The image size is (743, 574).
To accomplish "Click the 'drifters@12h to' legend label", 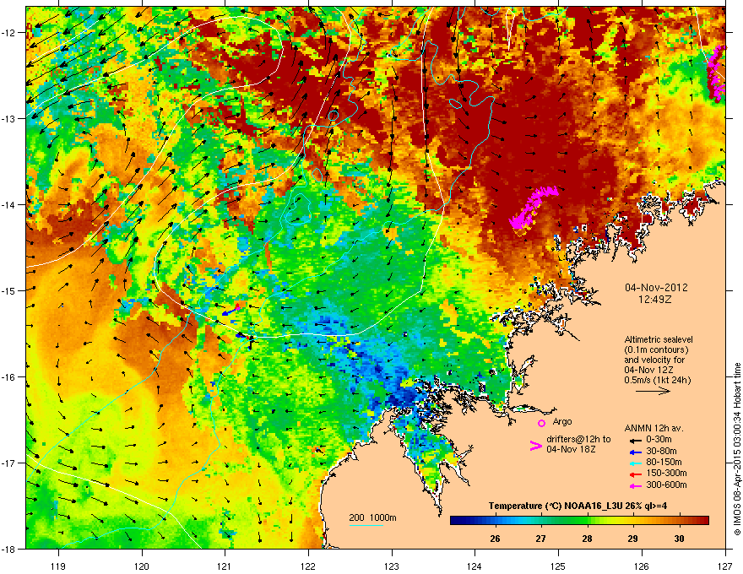I will click(x=578, y=440).
